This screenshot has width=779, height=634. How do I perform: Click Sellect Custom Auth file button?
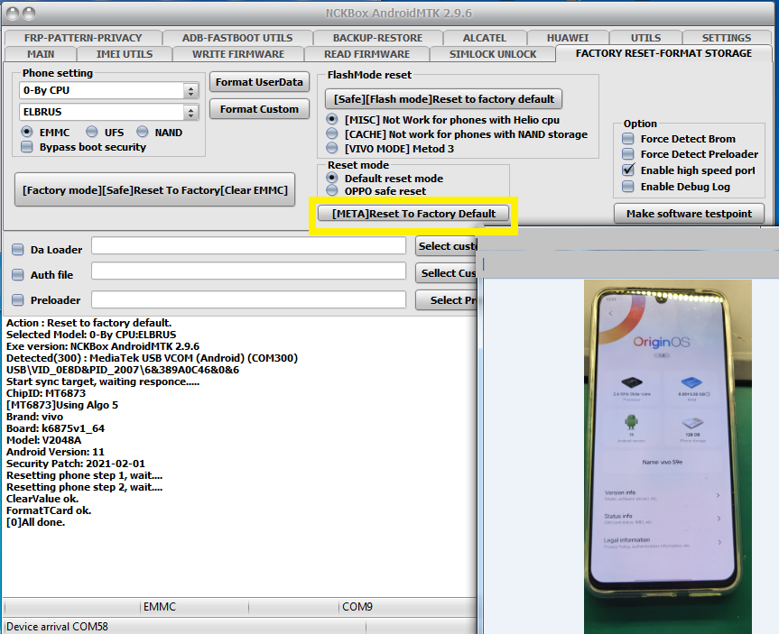pos(447,273)
